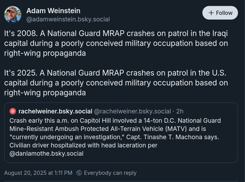Click the August 20, 2025 timestamp
The height and width of the screenshot is (182, 245).
[x=38, y=173]
